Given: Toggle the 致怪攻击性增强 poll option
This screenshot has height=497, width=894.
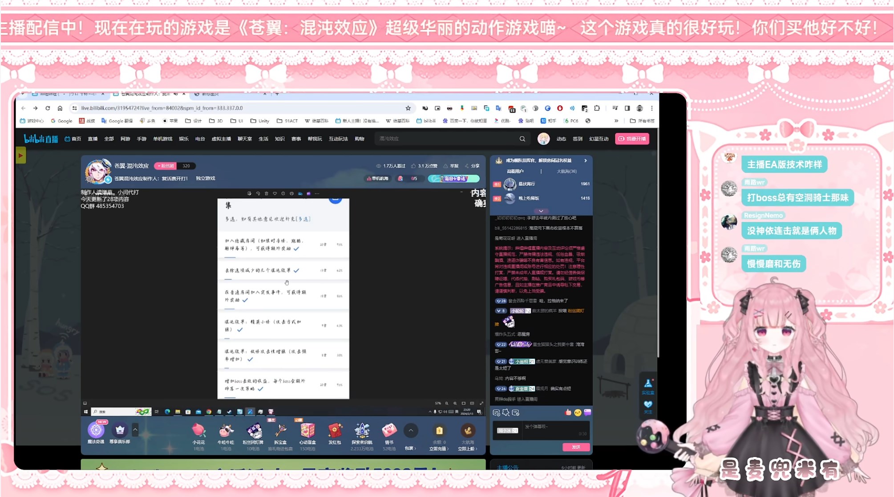Looking at the screenshot, I should click(283, 355).
